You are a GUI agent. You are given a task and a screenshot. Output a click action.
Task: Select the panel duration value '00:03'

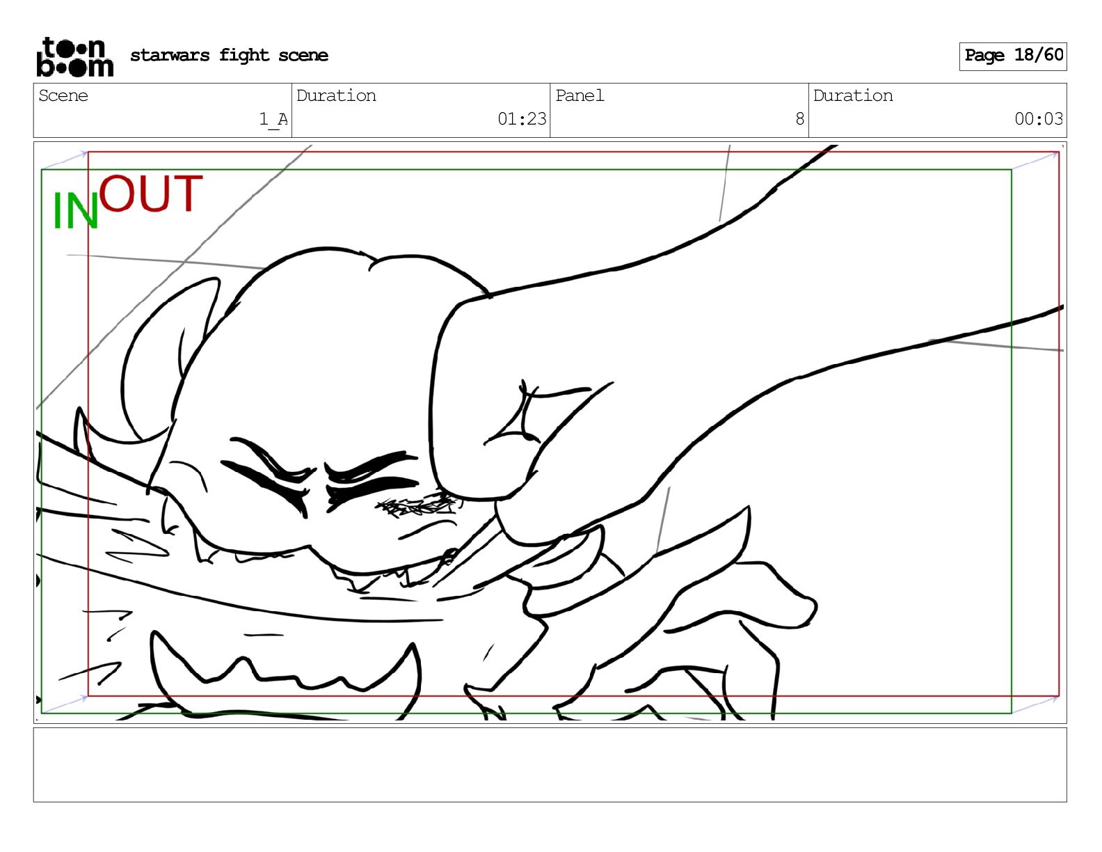(x=1039, y=119)
